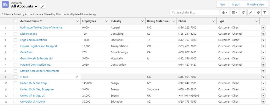Select the Dickenson plc row checkbox
270x105 pixels.
(x=15, y=34)
